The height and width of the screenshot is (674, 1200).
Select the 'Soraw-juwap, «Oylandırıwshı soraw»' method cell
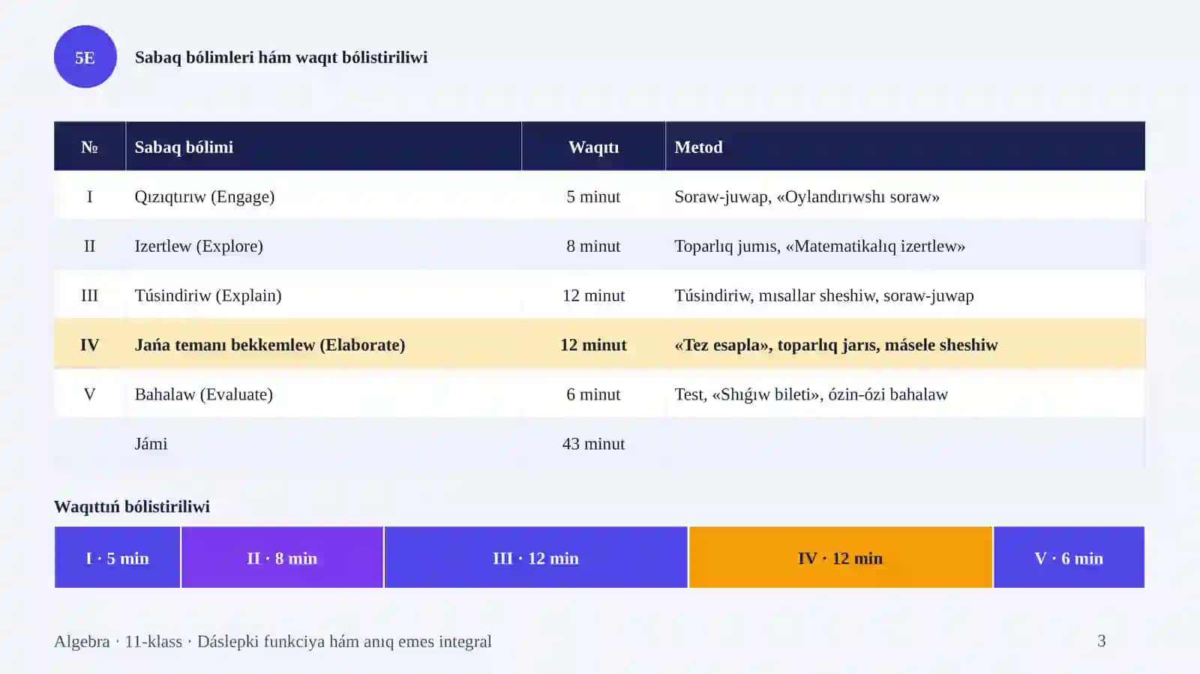point(905,196)
